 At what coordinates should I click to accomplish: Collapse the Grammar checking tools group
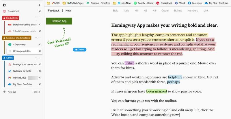[x=17, y=38]
